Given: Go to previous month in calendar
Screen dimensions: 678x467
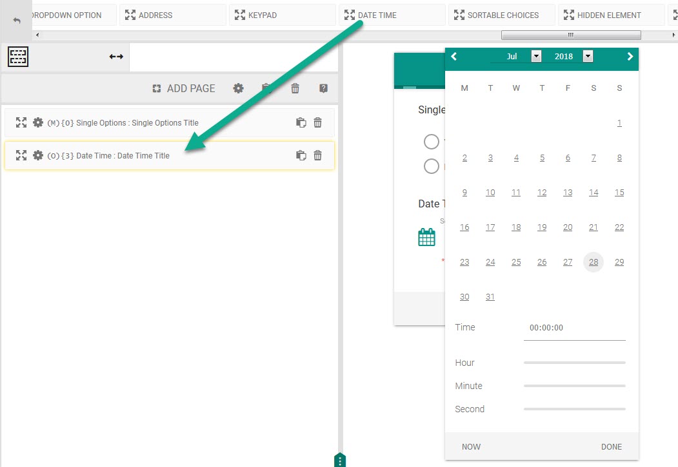Looking at the screenshot, I should (454, 56).
